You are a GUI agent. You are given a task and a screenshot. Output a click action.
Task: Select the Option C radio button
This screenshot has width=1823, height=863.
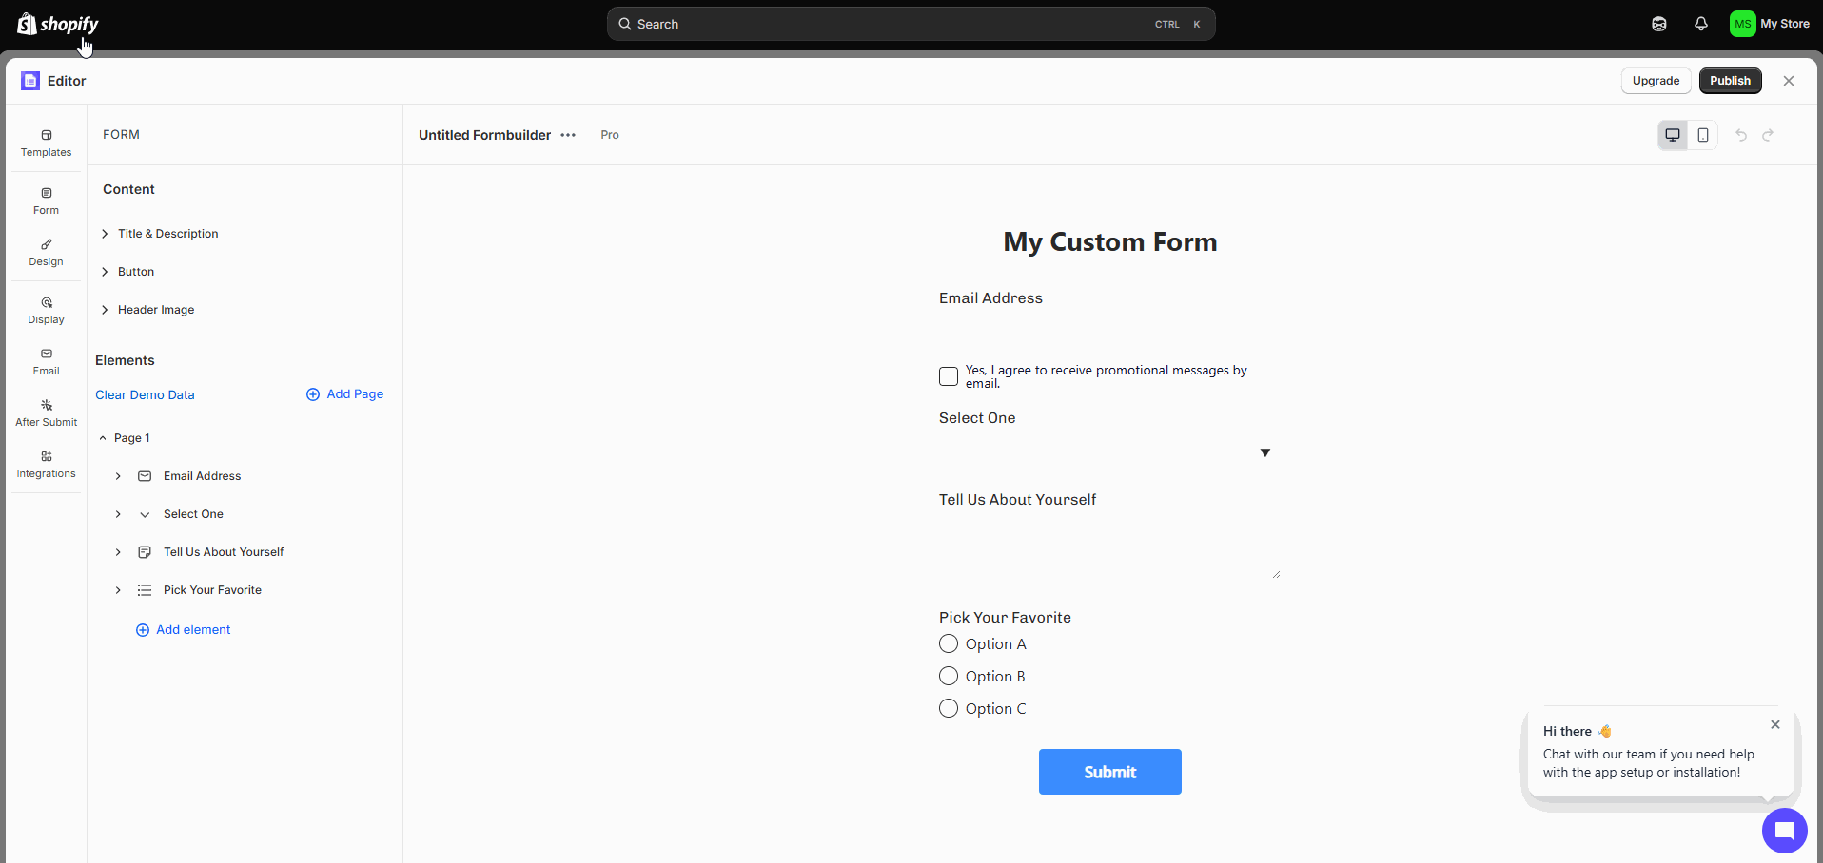click(x=949, y=709)
